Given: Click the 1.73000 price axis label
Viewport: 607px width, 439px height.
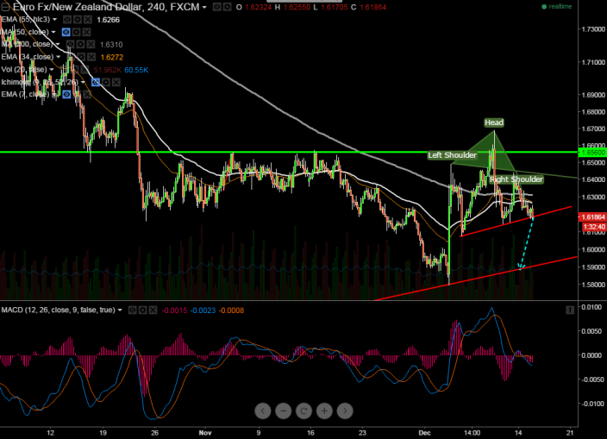Looking at the screenshot, I should click(x=593, y=29).
